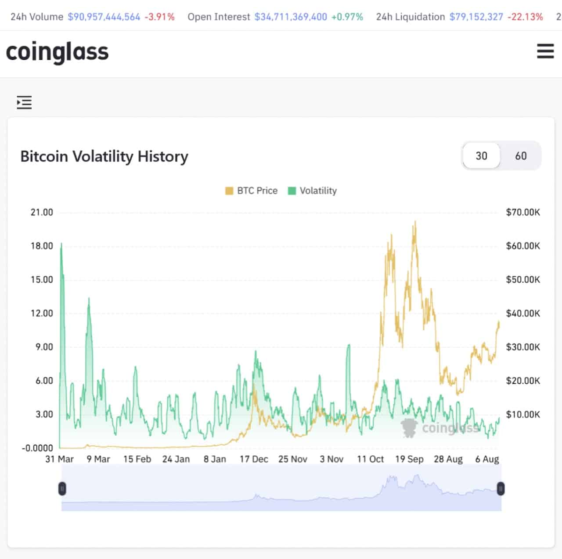This screenshot has width=562, height=559.
Task: Click the left slider handle icon
Action: (62, 489)
